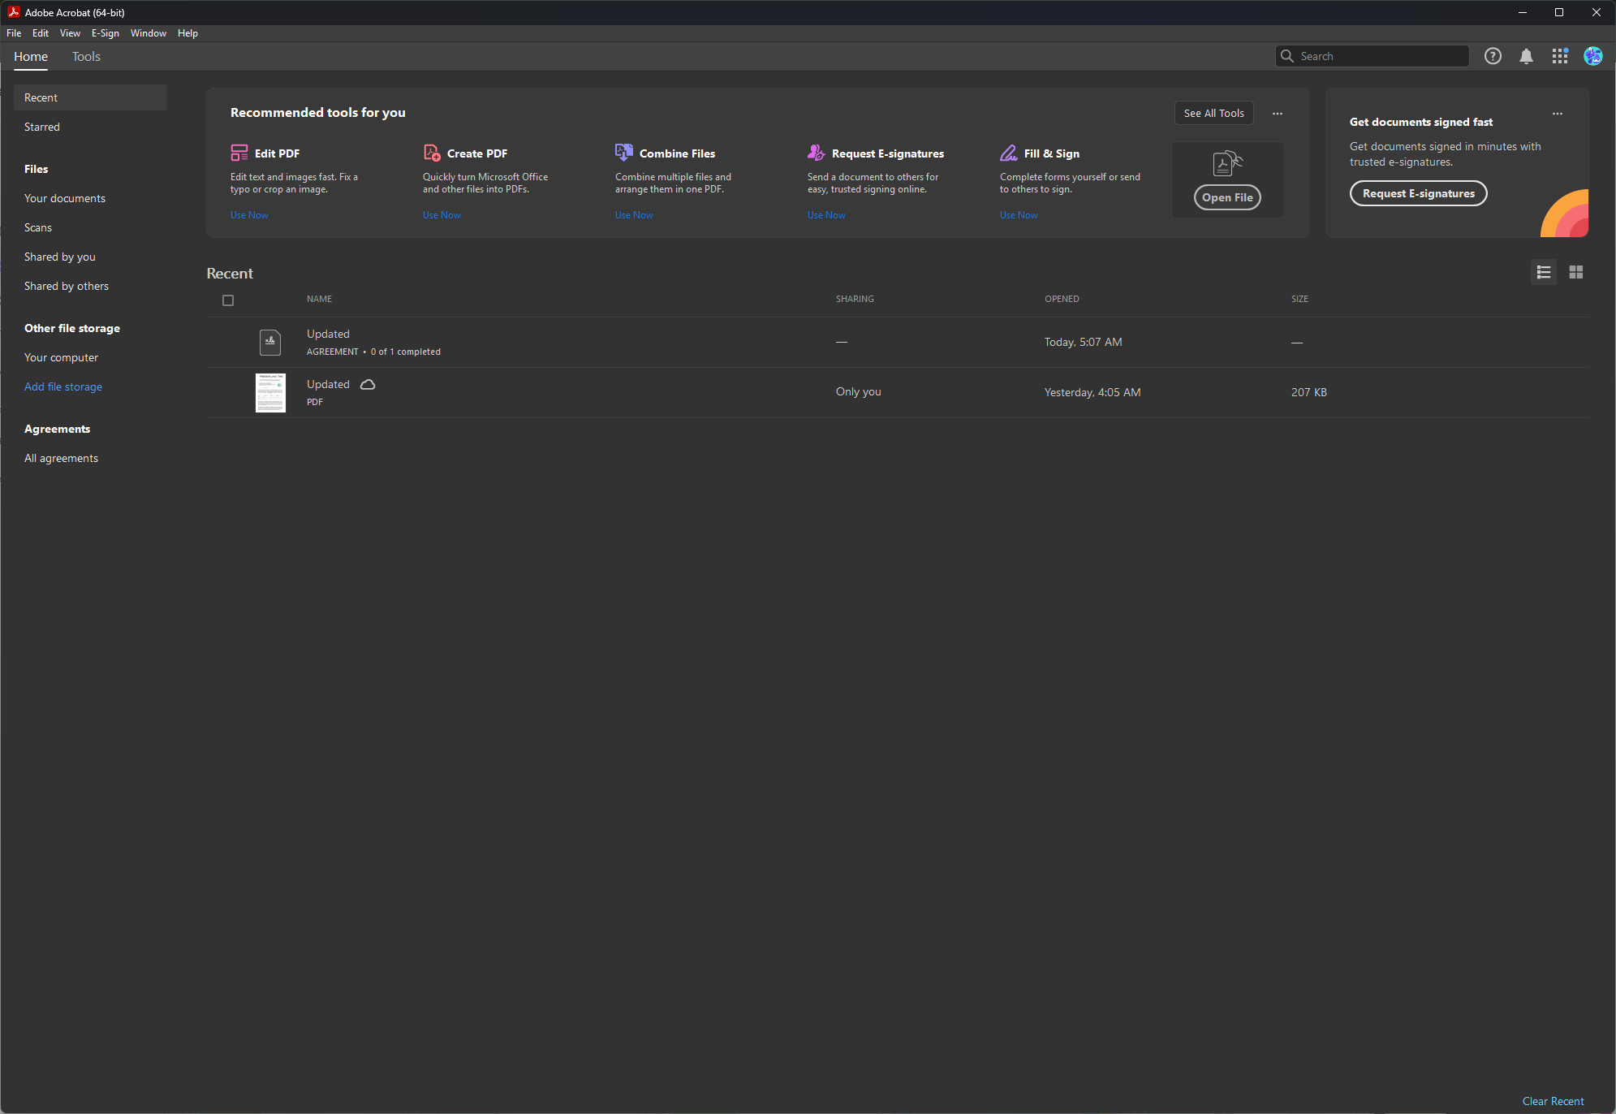
Task: Click the Combine Files icon
Action: tap(623, 153)
